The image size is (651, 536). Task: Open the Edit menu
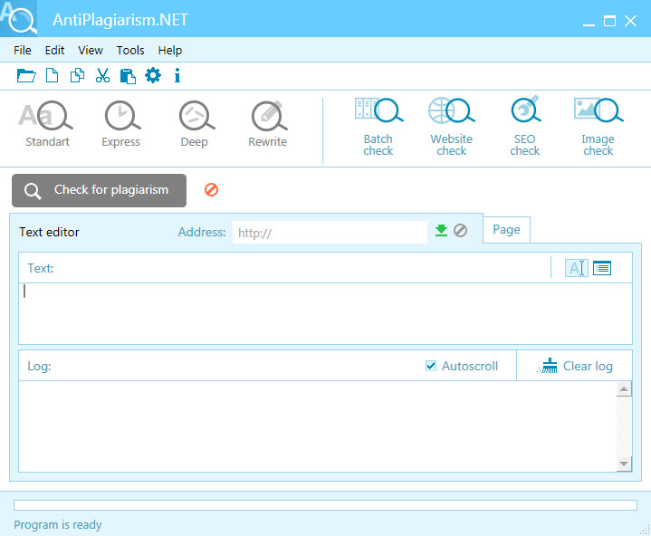[55, 50]
